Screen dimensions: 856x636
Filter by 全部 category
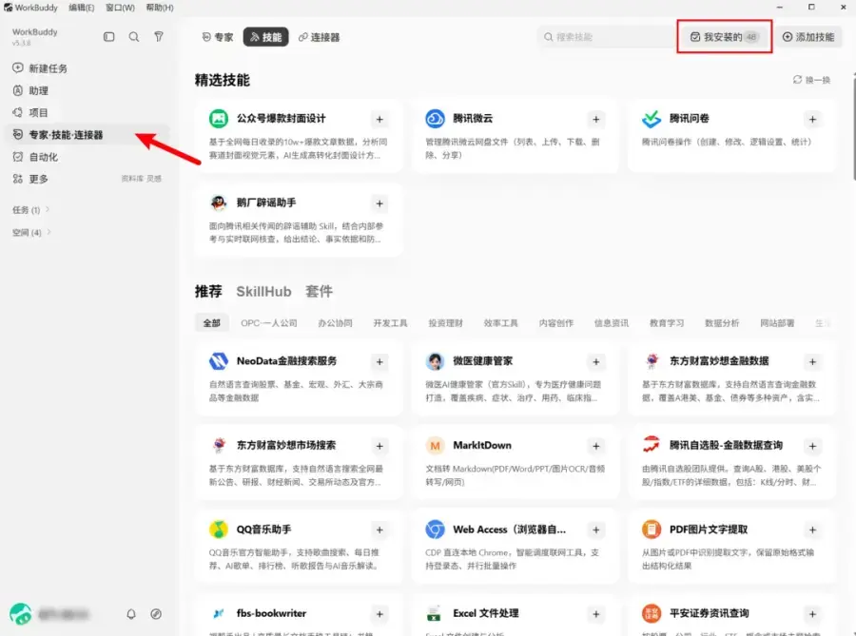coord(212,323)
